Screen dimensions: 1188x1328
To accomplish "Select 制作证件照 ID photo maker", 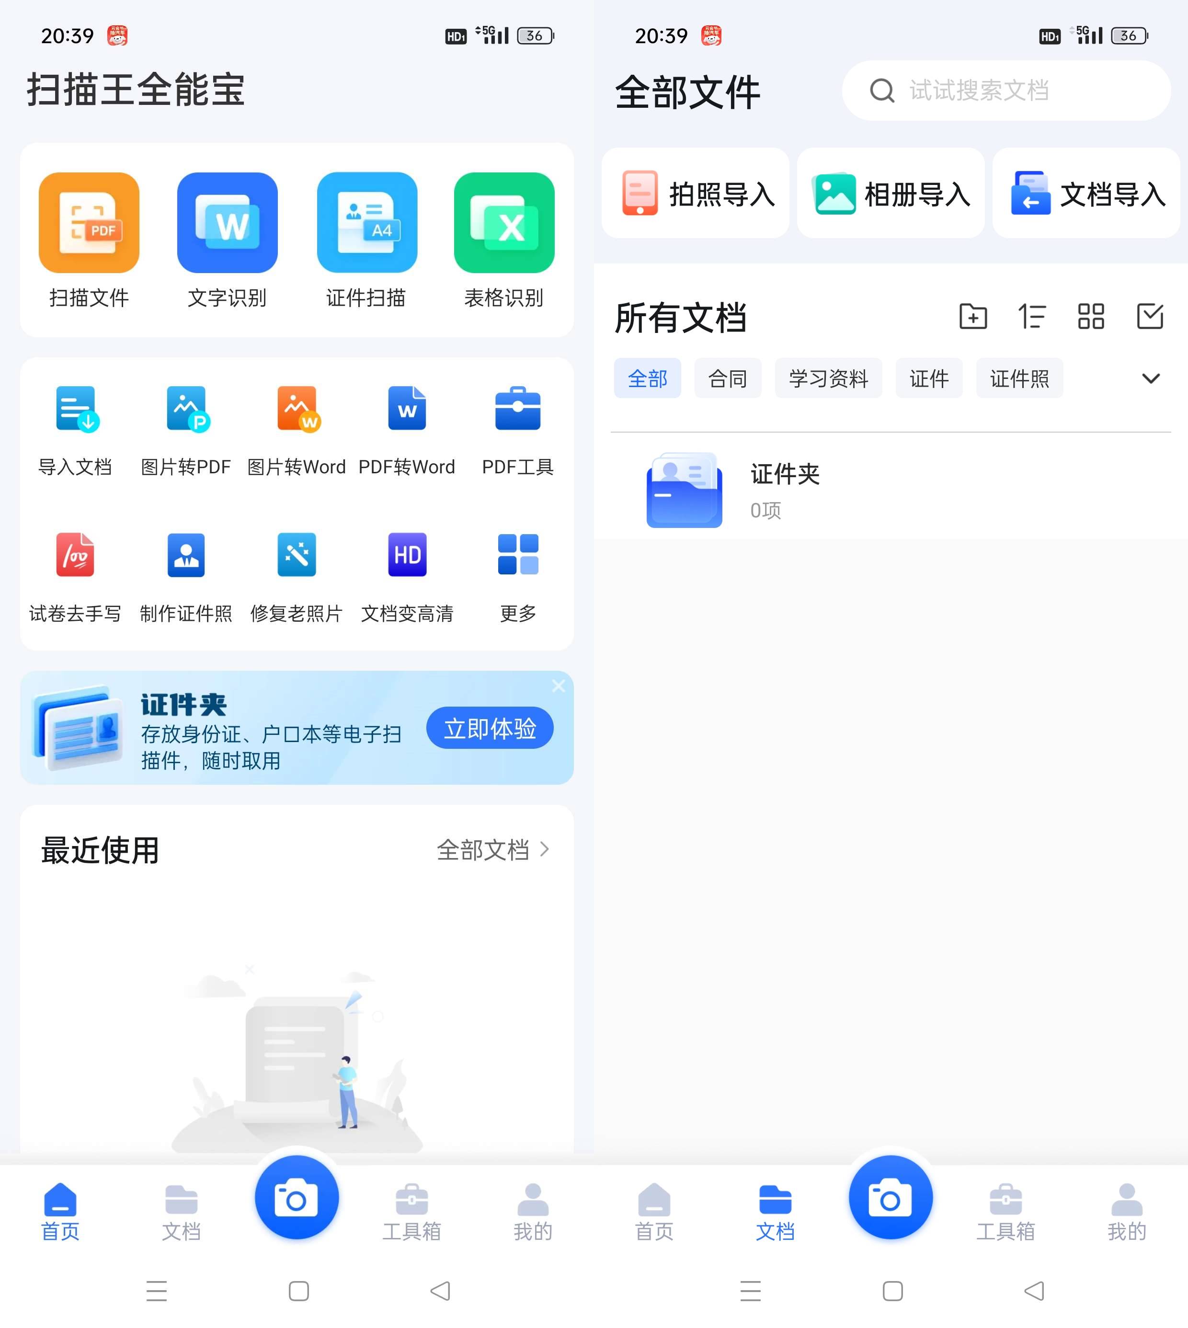I will (x=187, y=573).
